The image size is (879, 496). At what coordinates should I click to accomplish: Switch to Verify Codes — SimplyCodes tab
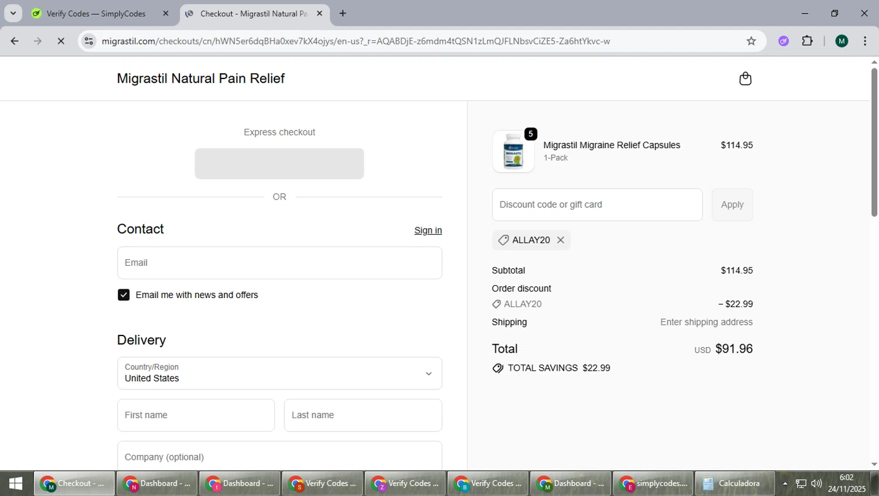[96, 13]
